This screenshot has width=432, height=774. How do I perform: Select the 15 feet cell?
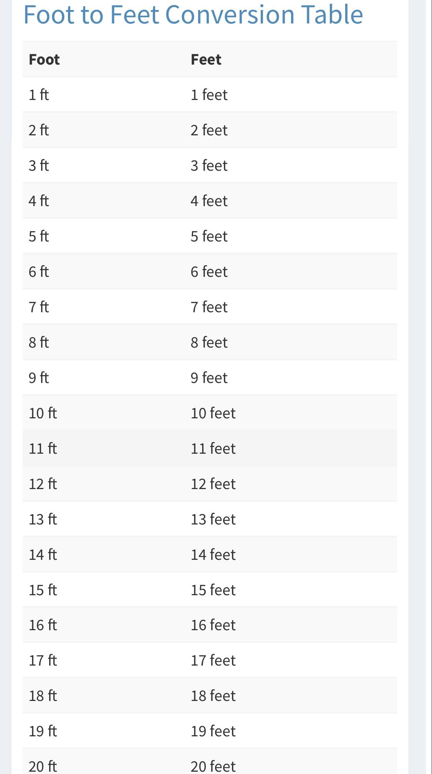(213, 590)
